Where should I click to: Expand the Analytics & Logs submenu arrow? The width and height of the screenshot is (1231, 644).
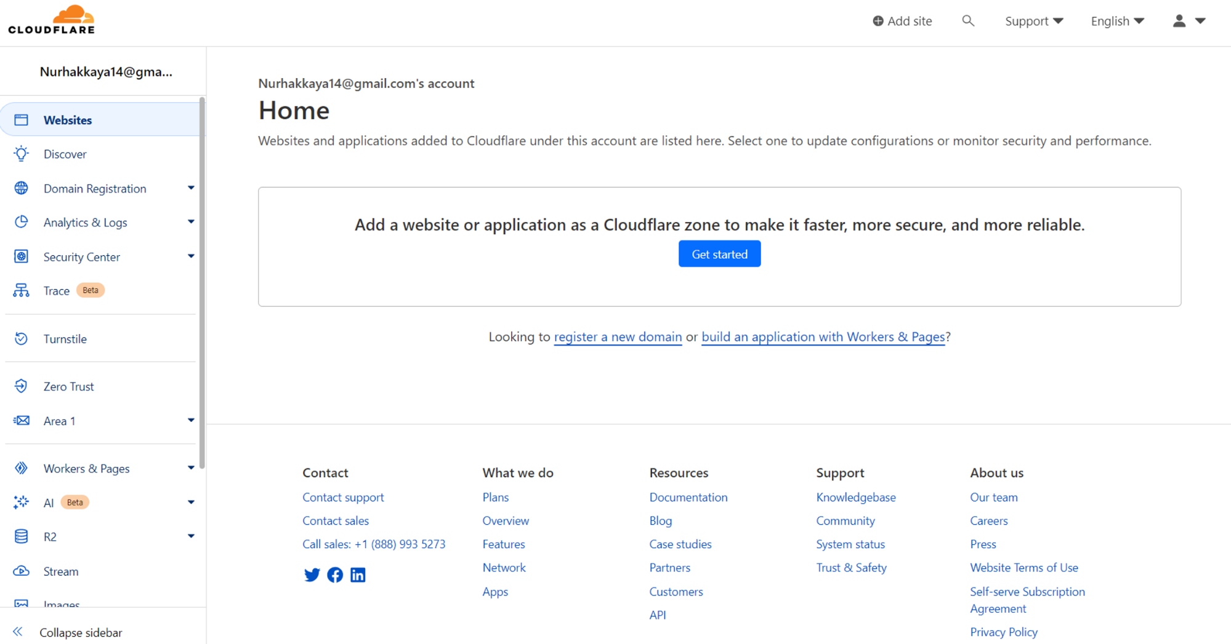tap(191, 221)
